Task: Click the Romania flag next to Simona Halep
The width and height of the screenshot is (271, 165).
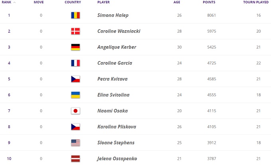Action: pos(75,16)
